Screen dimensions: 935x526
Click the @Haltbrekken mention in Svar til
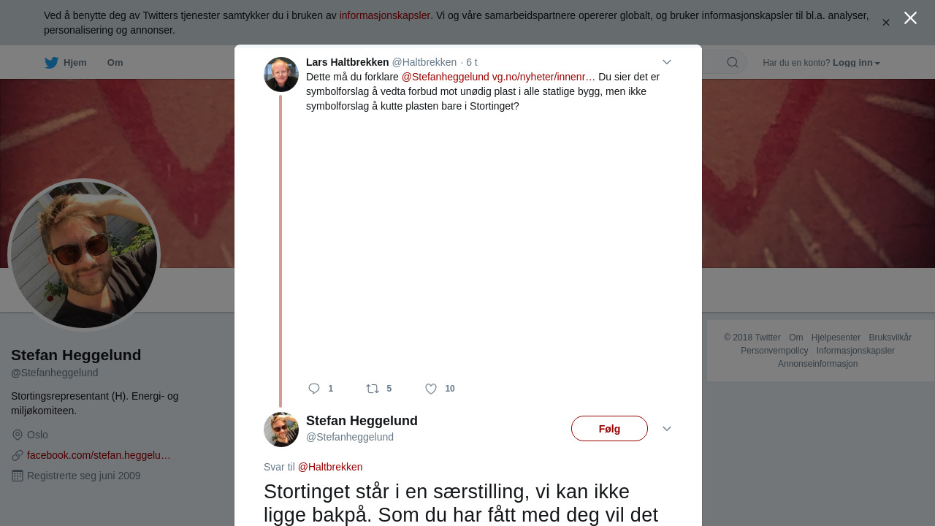pyautogui.click(x=330, y=467)
